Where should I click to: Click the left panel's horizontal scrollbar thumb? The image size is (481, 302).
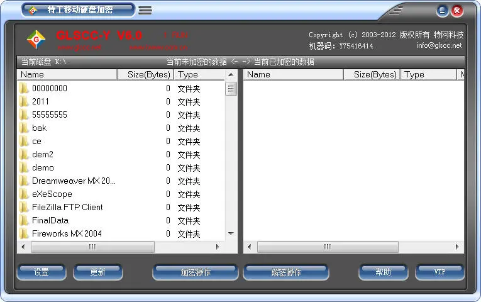click(x=92, y=247)
